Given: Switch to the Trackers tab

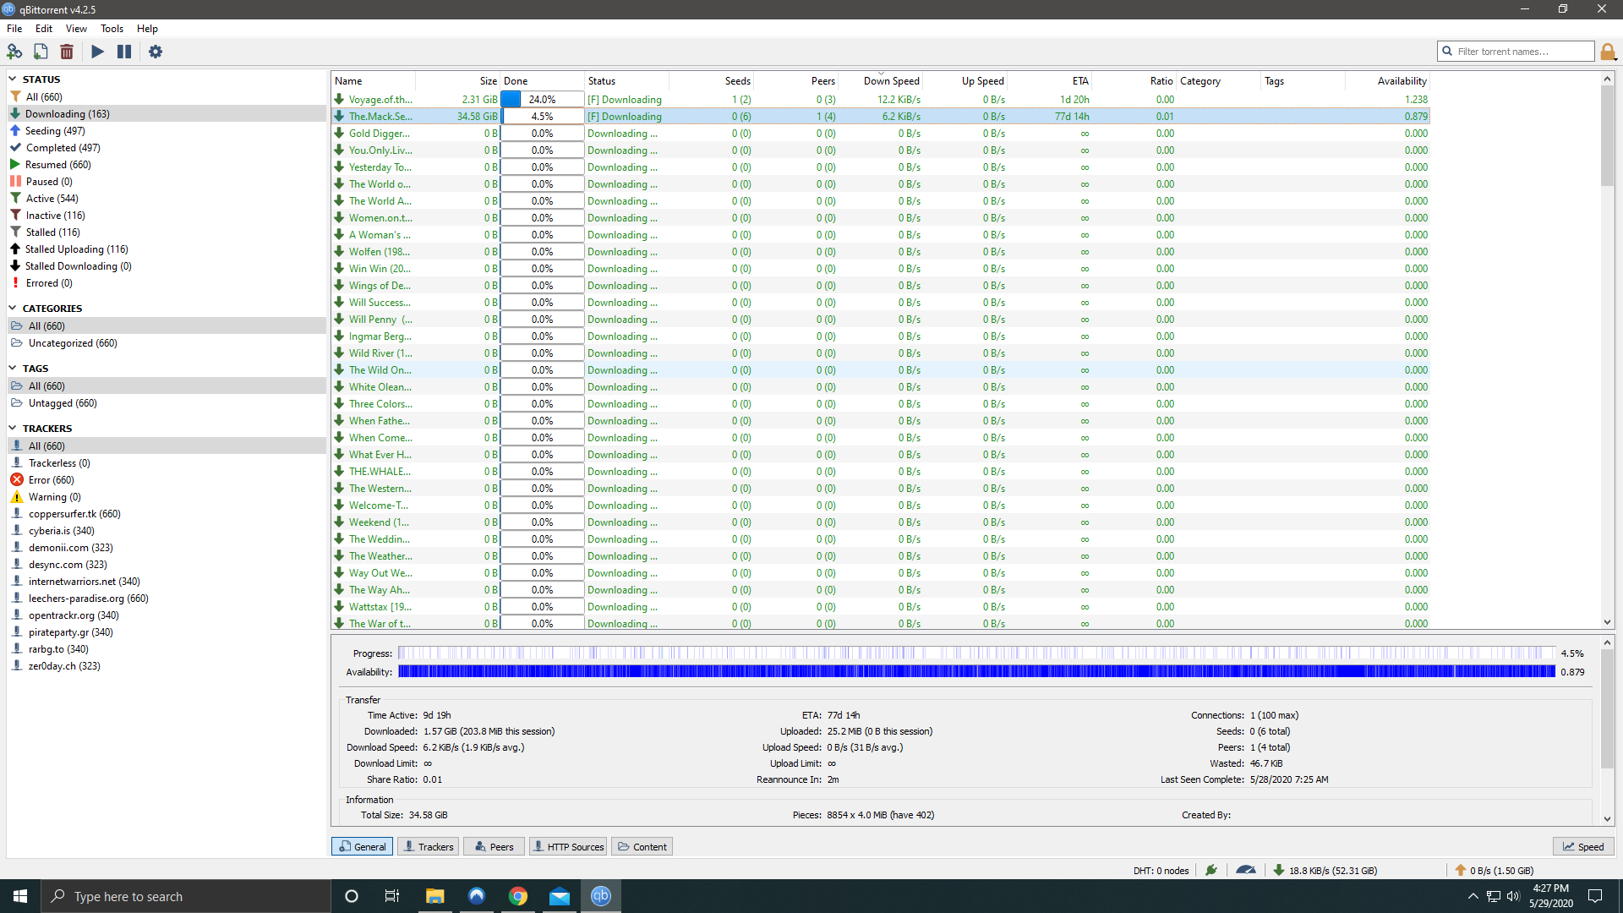Looking at the screenshot, I should tap(428, 846).
